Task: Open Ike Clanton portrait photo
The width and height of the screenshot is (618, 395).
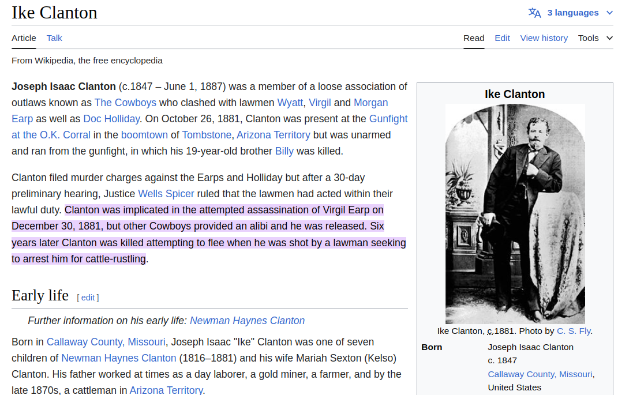Action: coord(515,213)
